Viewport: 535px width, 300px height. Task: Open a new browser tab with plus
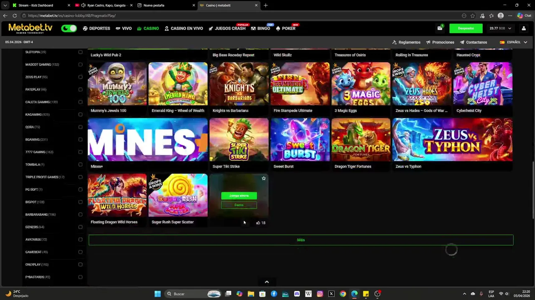pyautogui.click(x=265, y=5)
